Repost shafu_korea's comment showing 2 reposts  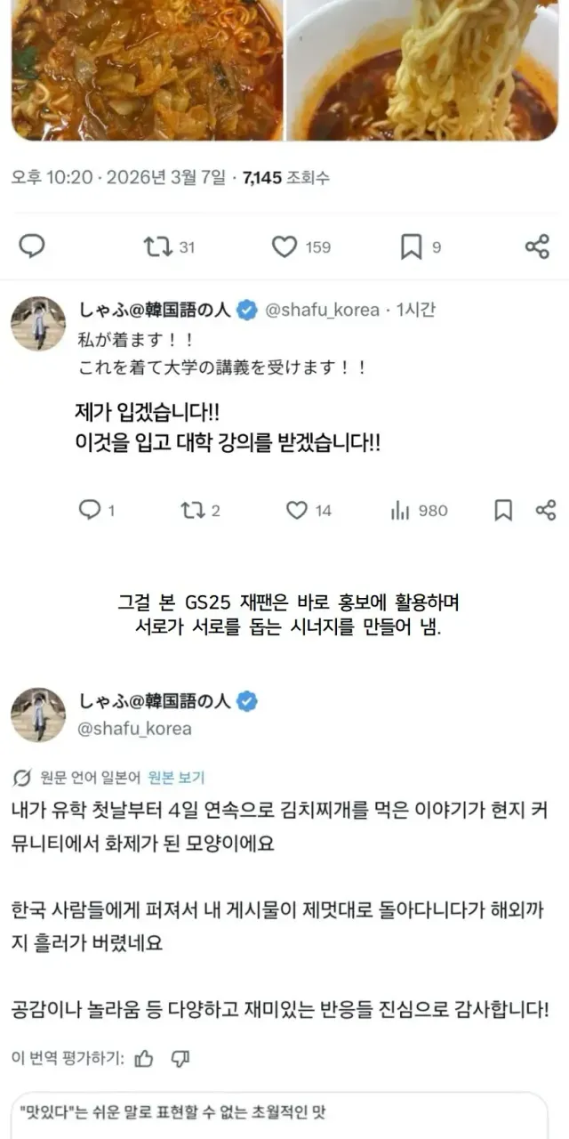coord(200,510)
